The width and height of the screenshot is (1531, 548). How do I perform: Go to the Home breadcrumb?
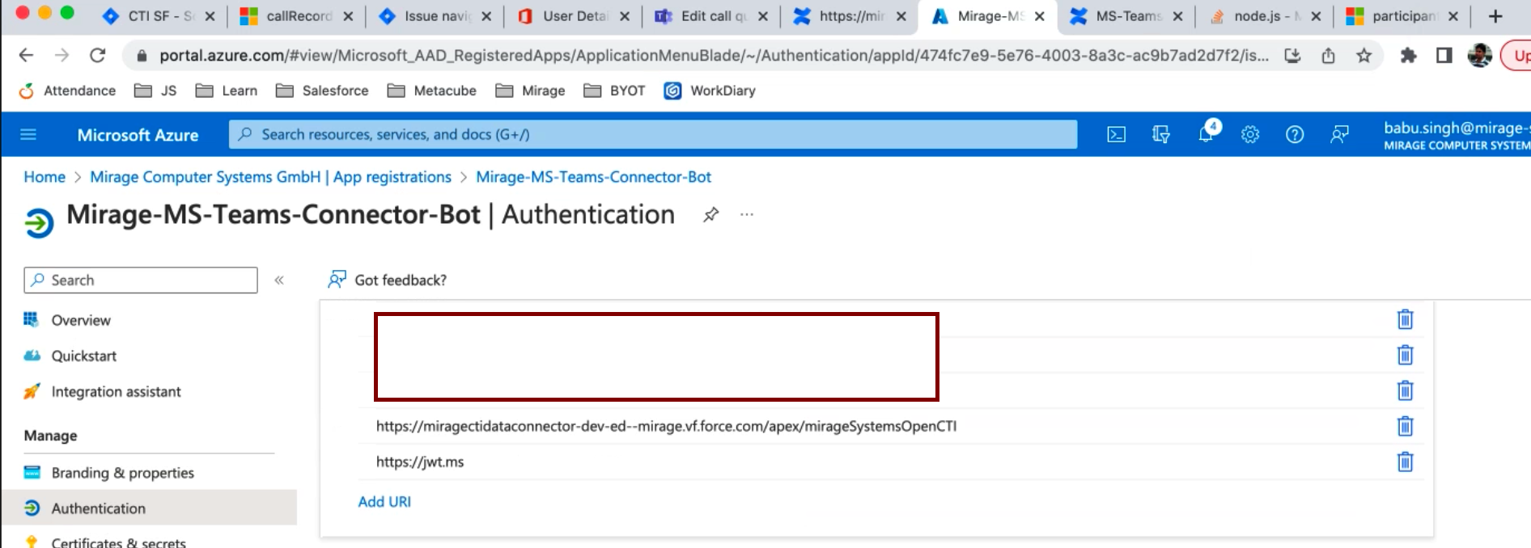45,177
